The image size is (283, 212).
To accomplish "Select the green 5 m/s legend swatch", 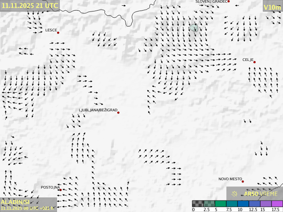I will click(x=220, y=204).
